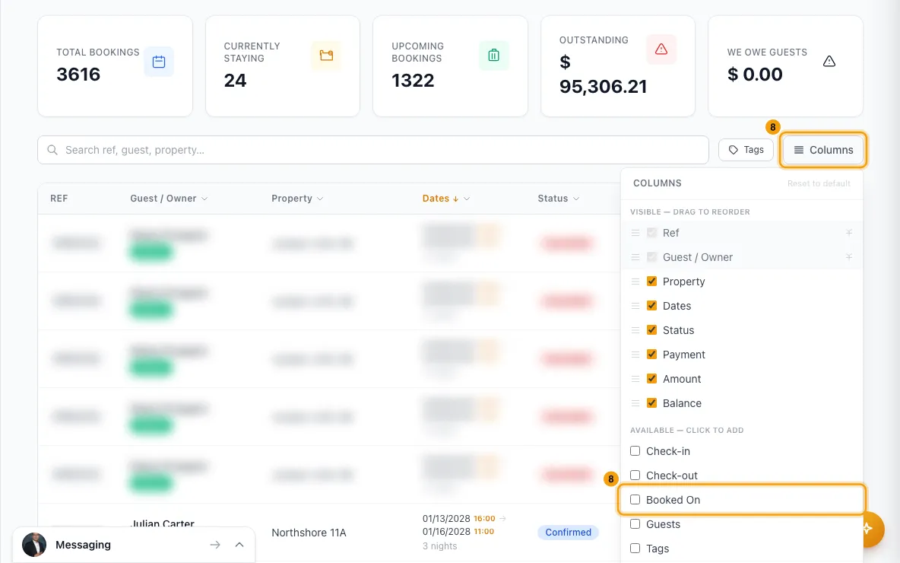The height and width of the screenshot is (563, 900).
Task: Click the drag handle beside Payment column
Action: (x=635, y=355)
